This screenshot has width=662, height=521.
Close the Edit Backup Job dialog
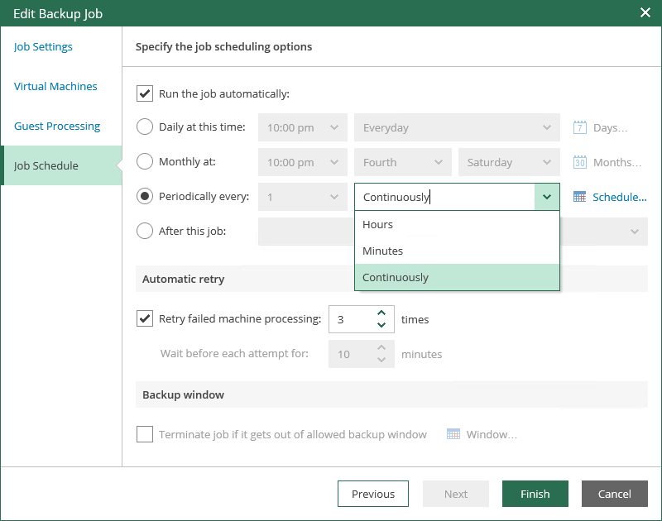point(645,12)
